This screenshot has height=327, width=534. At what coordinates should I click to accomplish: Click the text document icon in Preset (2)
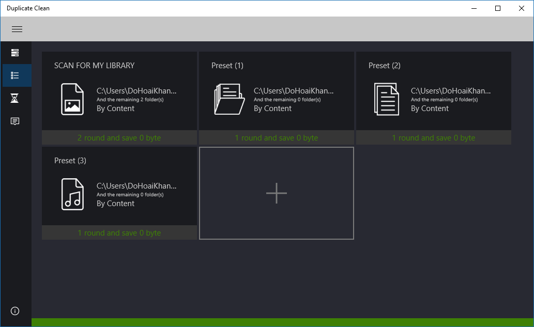[387, 99]
